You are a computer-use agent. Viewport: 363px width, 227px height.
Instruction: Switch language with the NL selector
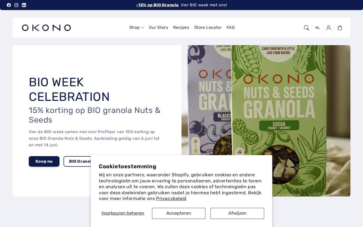coord(318,28)
